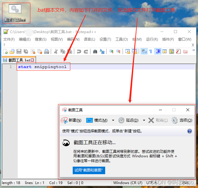Toggle the indent guide icon

point(158,51)
